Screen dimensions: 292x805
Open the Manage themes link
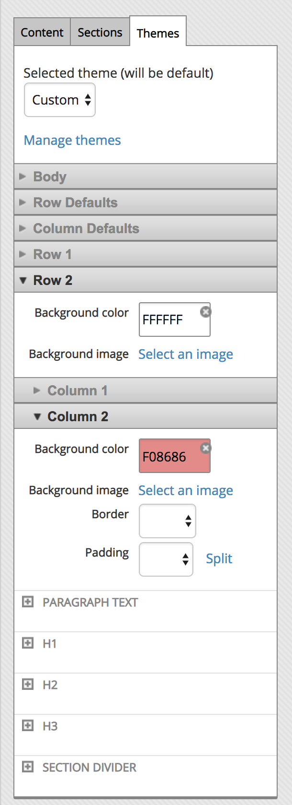[x=72, y=140]
